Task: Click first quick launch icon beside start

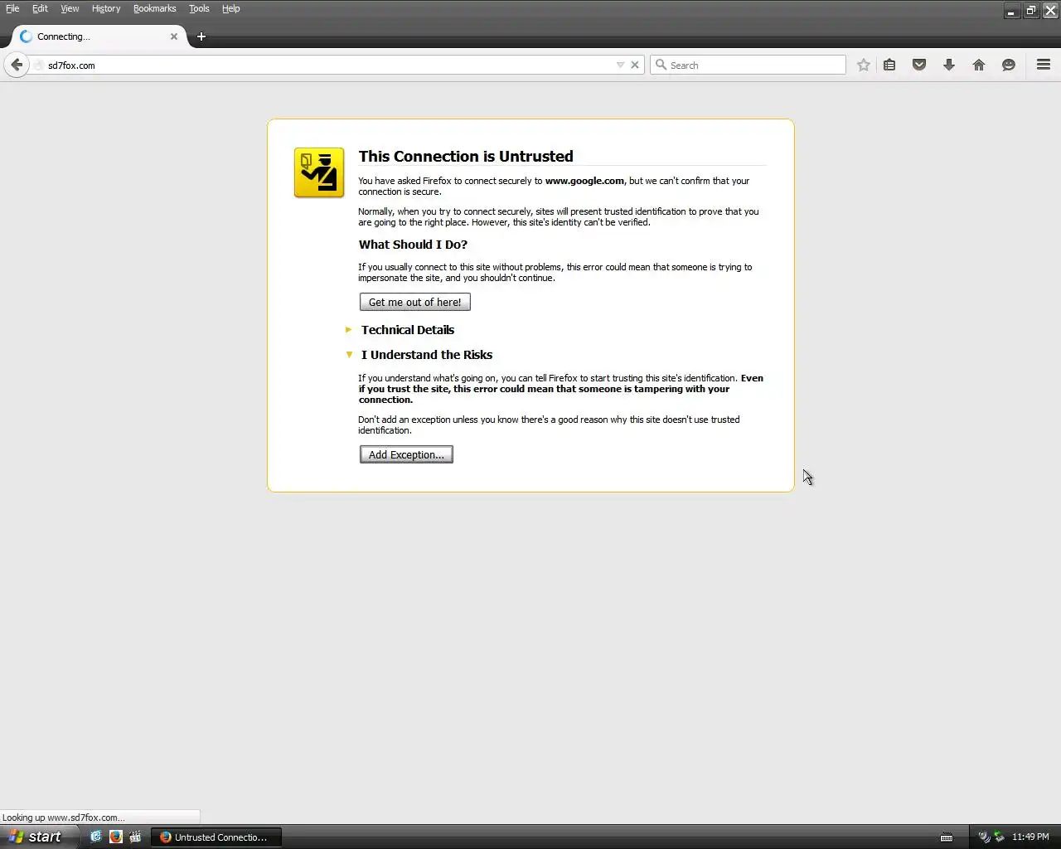Action: [x=96, y=837]
